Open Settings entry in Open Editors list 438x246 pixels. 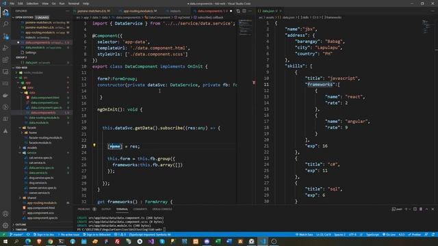pyautogui.click(x=31, y=53)
